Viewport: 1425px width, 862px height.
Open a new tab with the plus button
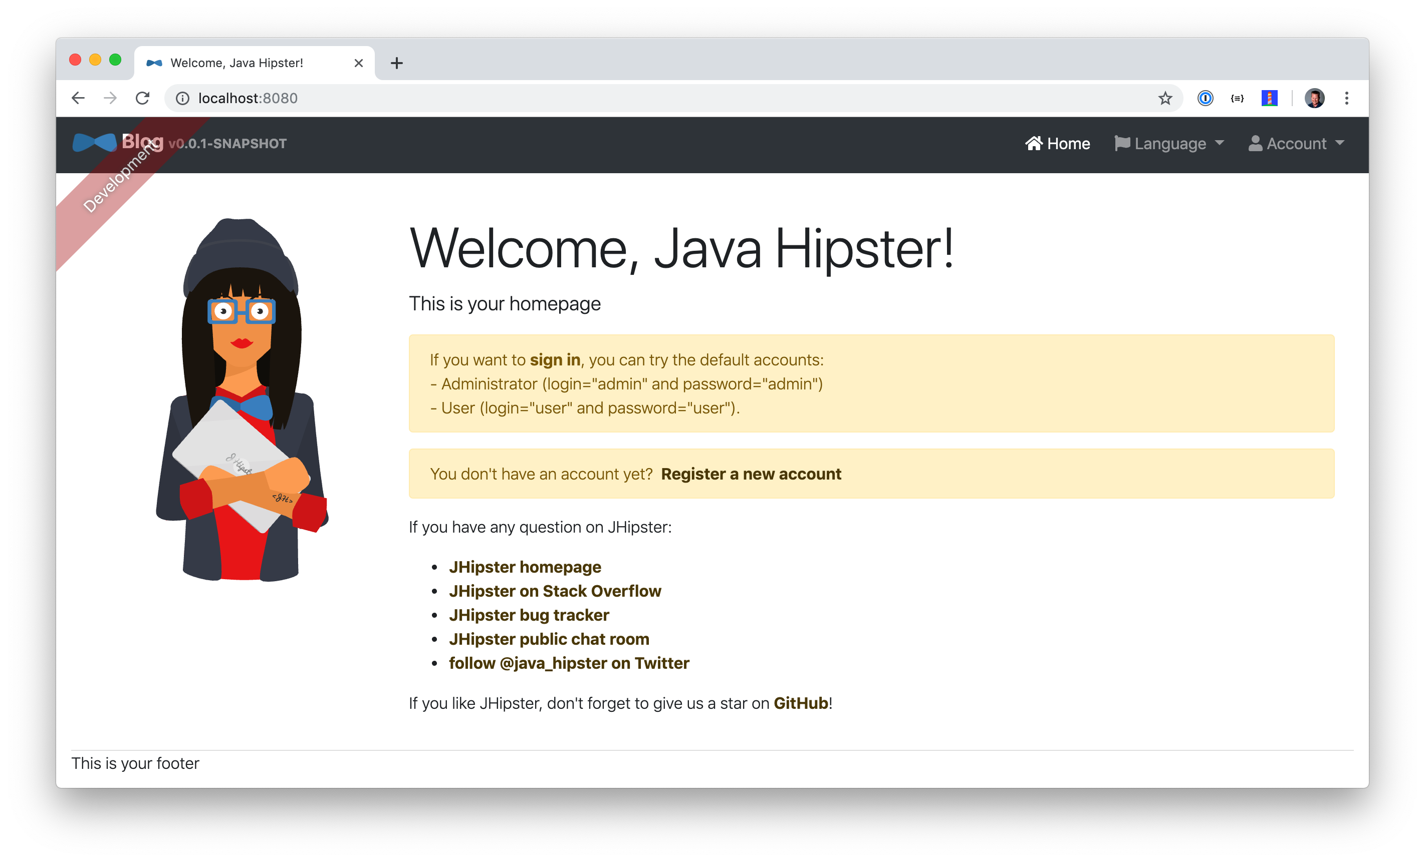click(x=397, y=63)
